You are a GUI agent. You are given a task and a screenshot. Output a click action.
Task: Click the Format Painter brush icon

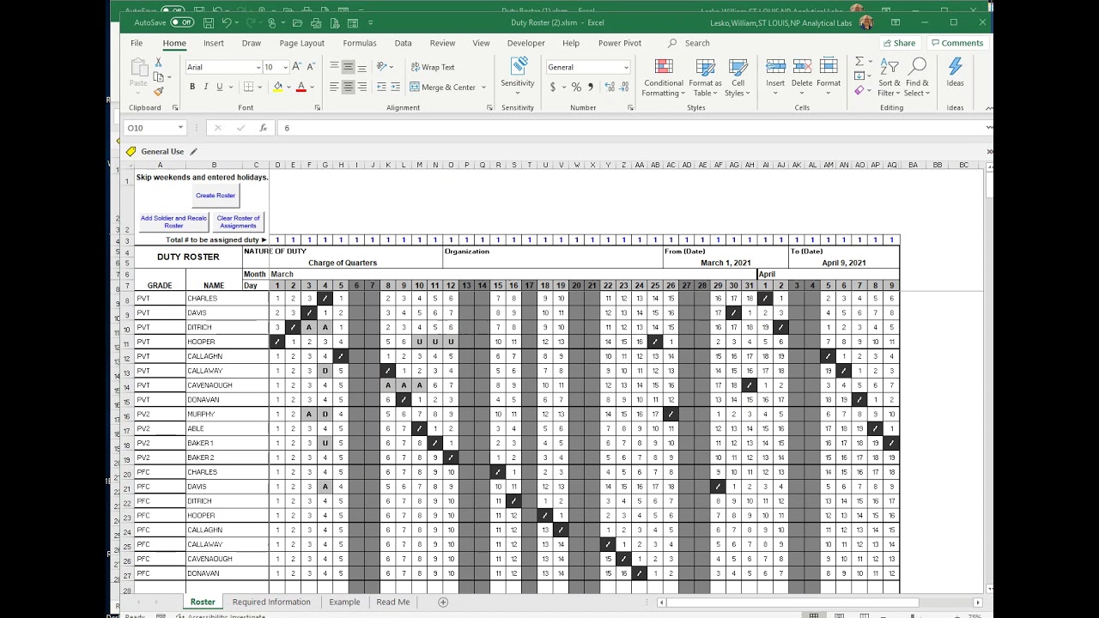click(x=158, y=91)
